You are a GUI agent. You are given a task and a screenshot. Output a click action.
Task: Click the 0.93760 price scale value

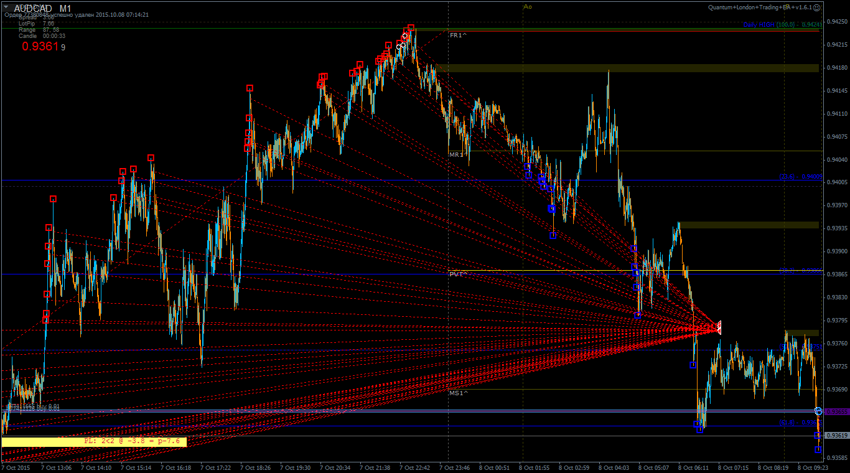[x=836, y=343]
